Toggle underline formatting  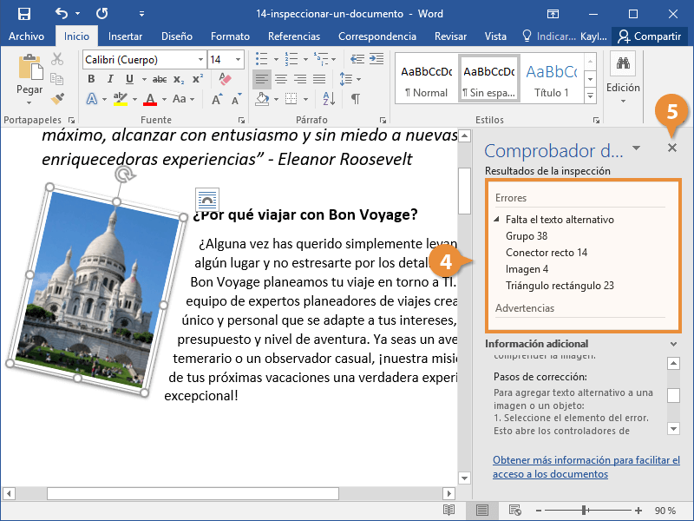pos(129,79)
